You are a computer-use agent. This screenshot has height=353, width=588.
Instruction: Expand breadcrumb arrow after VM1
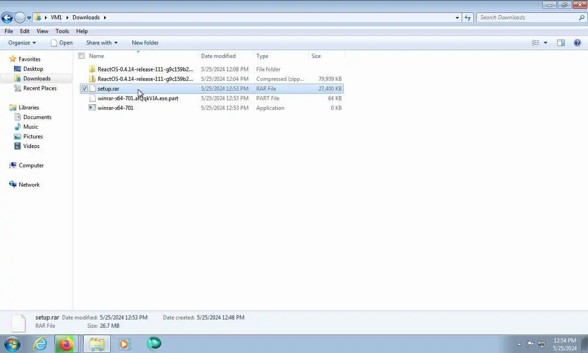(x=67, y=17)
